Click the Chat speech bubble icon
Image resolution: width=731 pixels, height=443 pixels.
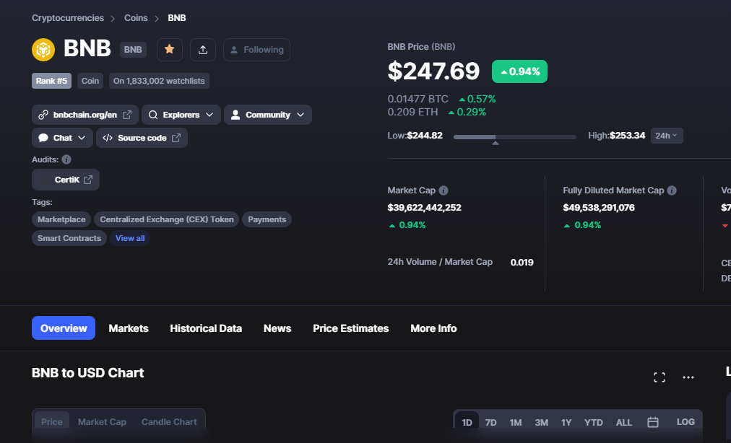pyautogui.click(x=43, y=138)
